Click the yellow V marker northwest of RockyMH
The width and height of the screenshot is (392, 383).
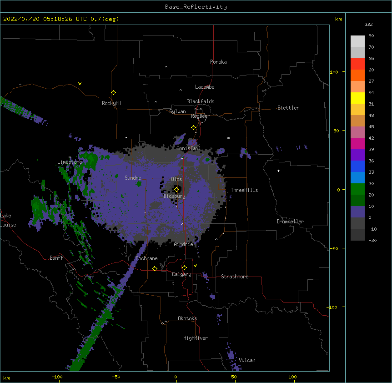80,84
